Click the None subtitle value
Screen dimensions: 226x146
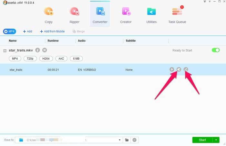click(129, 70)
